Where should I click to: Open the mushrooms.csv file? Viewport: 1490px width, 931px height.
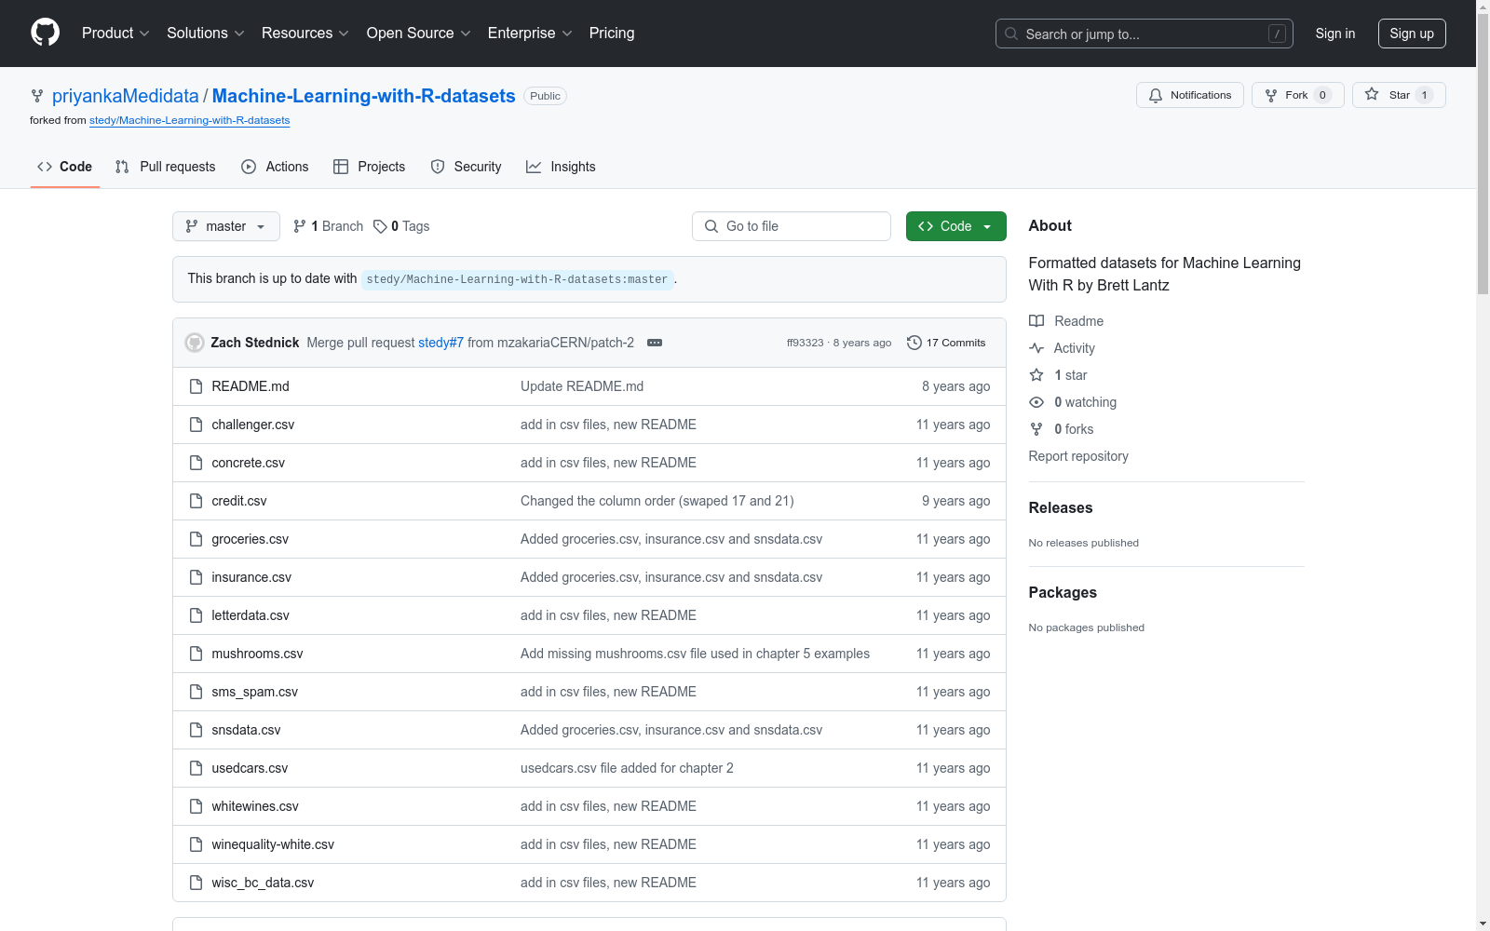coord(257,654)
